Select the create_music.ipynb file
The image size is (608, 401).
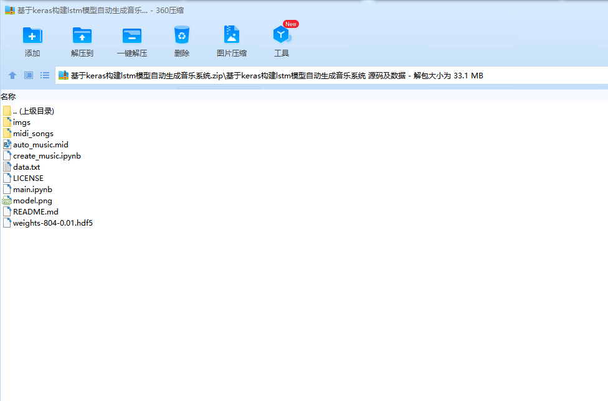tap(42, 156)
